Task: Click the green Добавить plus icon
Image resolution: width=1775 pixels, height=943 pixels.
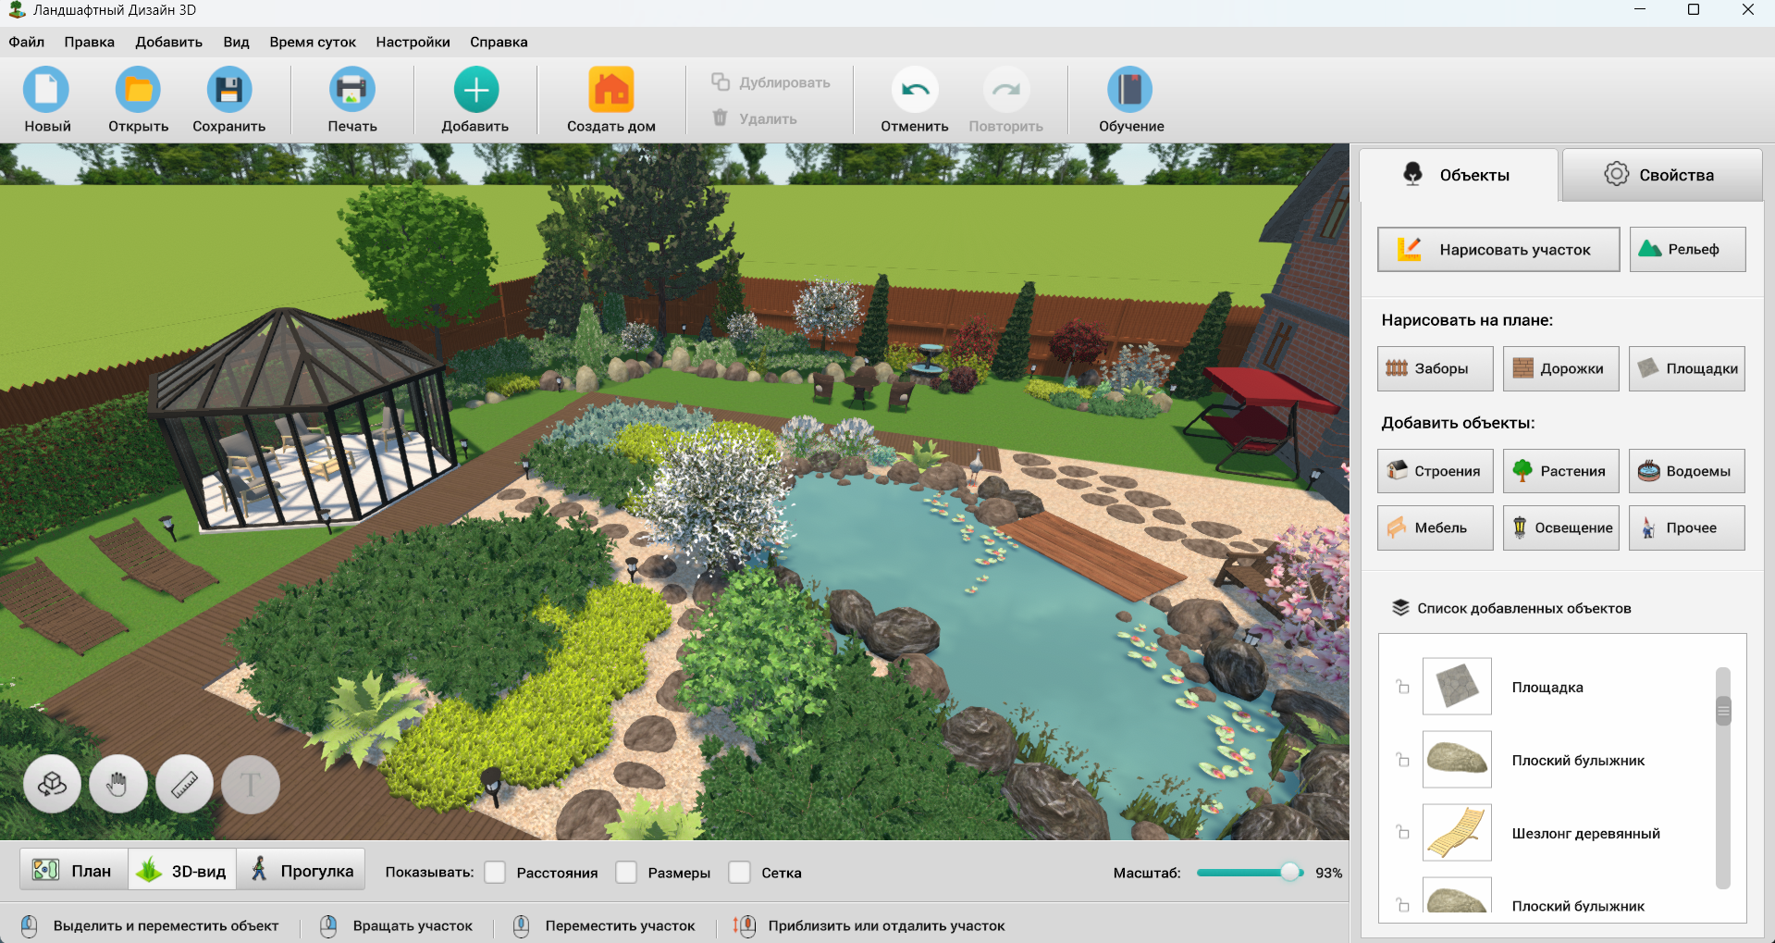Action: tap(475, 91)
